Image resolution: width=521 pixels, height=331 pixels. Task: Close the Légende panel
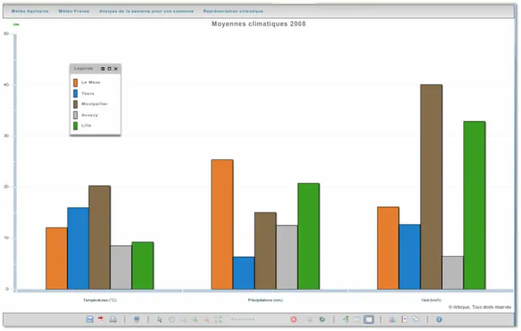coord(116,68)
